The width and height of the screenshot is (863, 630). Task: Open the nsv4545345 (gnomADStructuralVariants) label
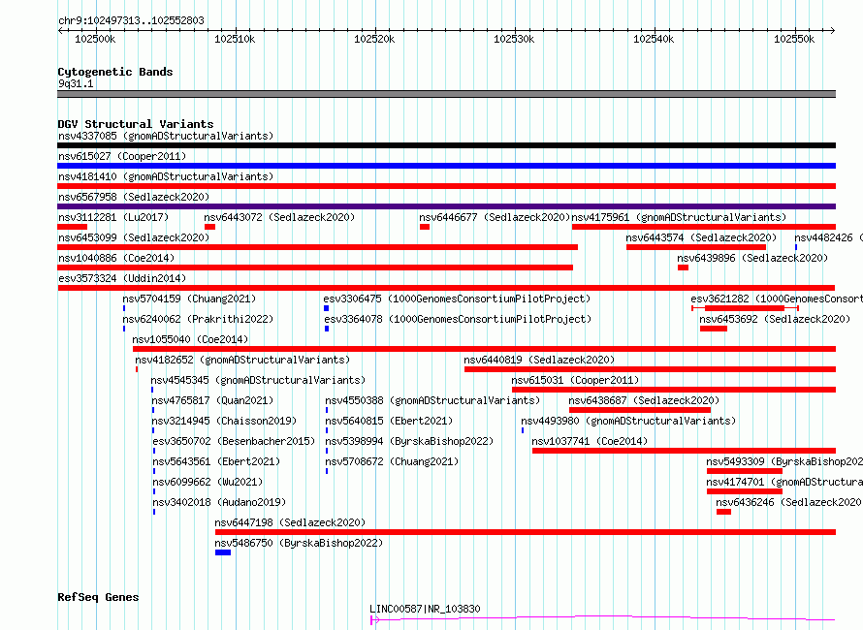pyautogui.click(x=258, y=380)
